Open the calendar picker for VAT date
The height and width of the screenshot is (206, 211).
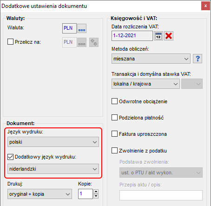pos(158,36)
